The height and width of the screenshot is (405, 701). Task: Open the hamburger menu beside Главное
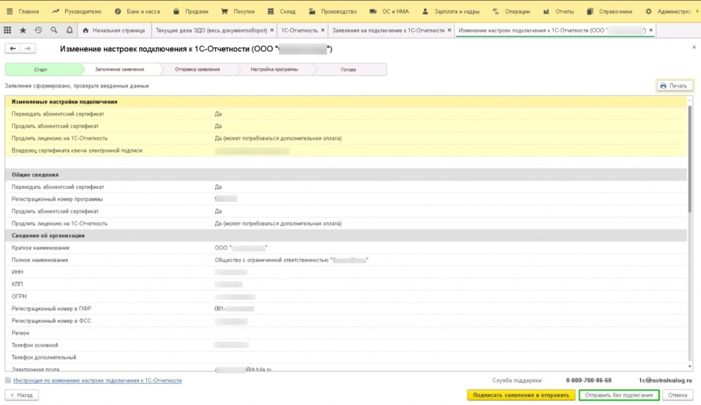pyautogui.click(x=10, y=11)
